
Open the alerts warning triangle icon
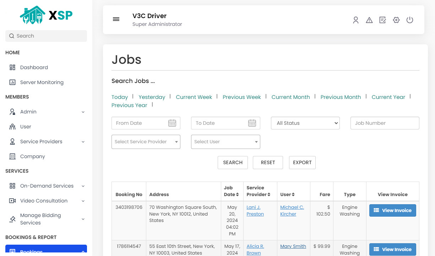pos(369,20)
